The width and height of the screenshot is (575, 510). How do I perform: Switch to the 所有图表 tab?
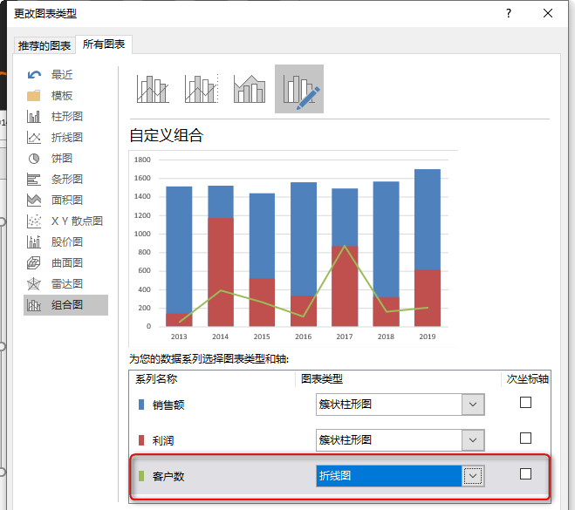click(x=104, y=44)
